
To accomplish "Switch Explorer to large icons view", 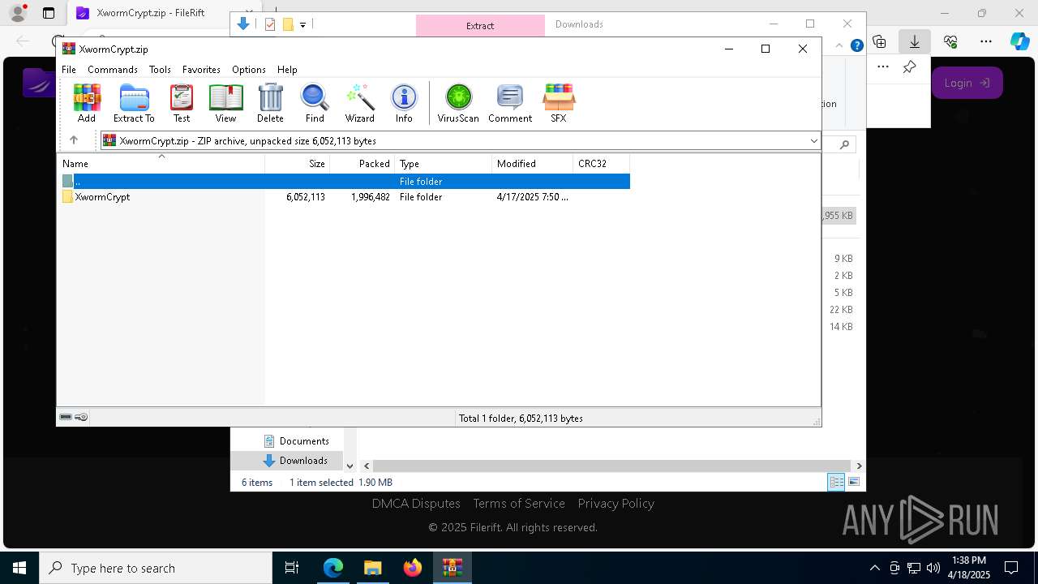I will [x=853, y=482].
